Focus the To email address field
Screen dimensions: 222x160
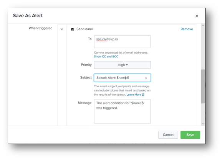pos(122,42)
